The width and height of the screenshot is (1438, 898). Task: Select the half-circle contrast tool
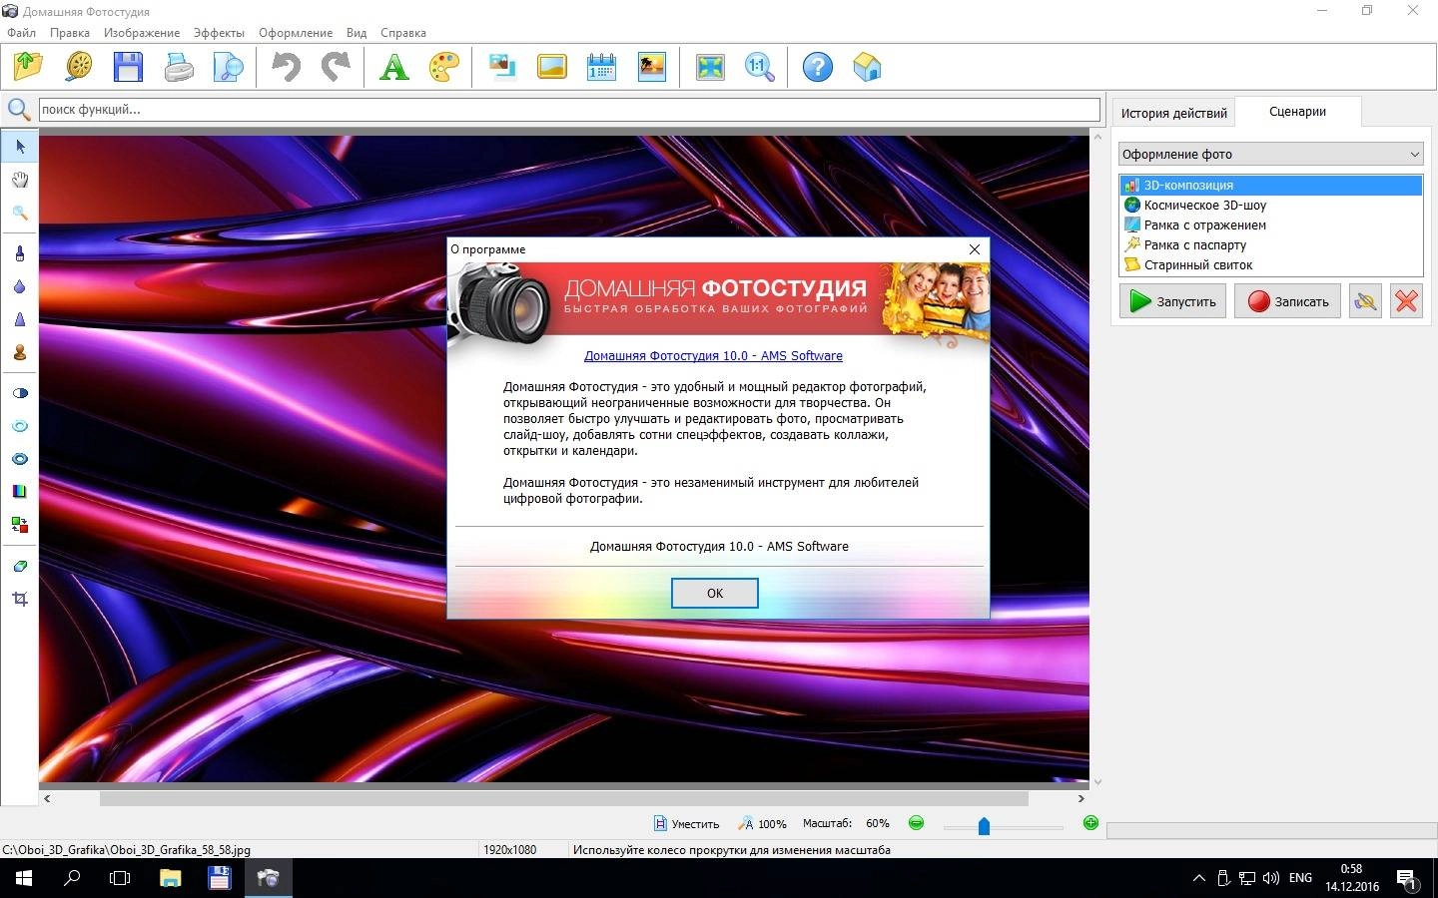[20, 393]
